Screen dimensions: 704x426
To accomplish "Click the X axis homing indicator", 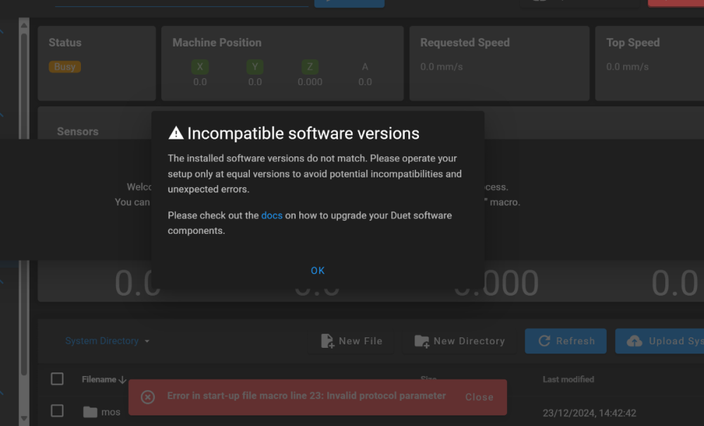I will [x=200, y=67].
